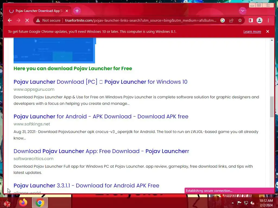Screen dimensions: 278x208
Task: Open Pojav Launcher 3.3.1.1 Android APK link
Action: coord(86,186)
